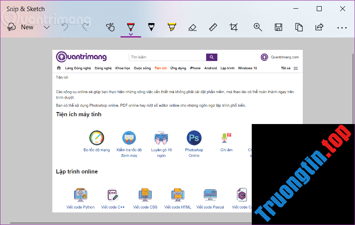Save the snip with floppy disk icon
The image size is (355, 225).
278,27
